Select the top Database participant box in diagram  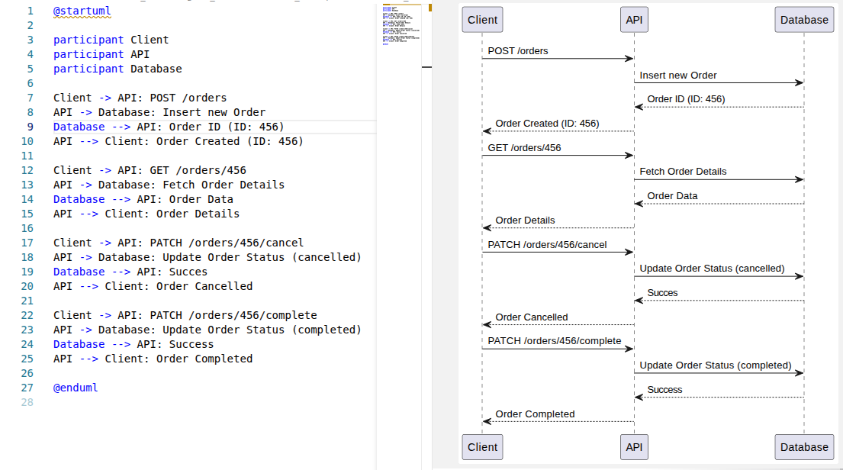tap(804, 20)
